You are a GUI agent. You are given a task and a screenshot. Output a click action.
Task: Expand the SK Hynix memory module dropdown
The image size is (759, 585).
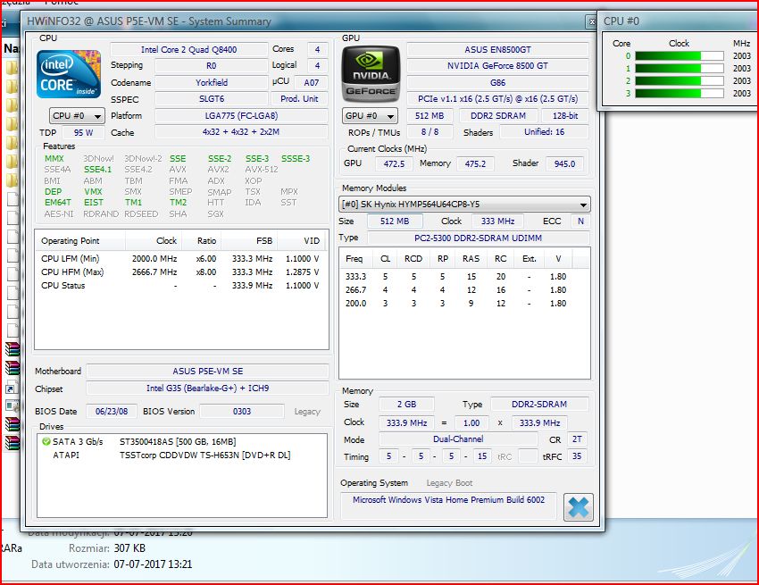pos(464,205)
